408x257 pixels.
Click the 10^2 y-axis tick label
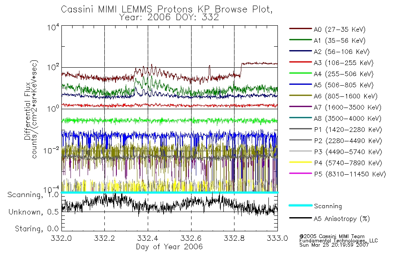point(53,68)
